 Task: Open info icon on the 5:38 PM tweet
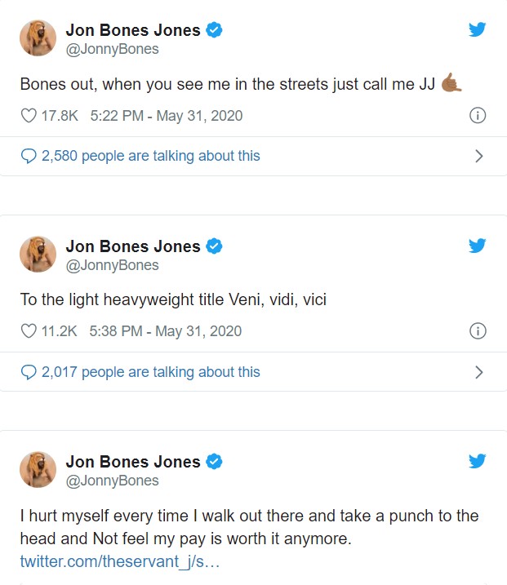478,331
